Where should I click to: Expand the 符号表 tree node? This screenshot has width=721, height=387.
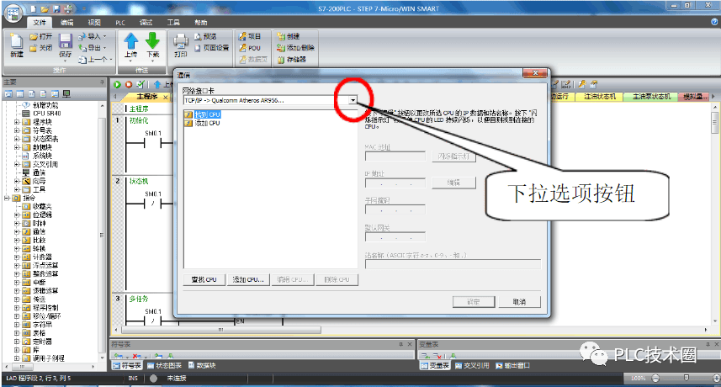17,130
